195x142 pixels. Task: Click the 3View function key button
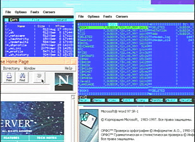(x=113, y=100)
